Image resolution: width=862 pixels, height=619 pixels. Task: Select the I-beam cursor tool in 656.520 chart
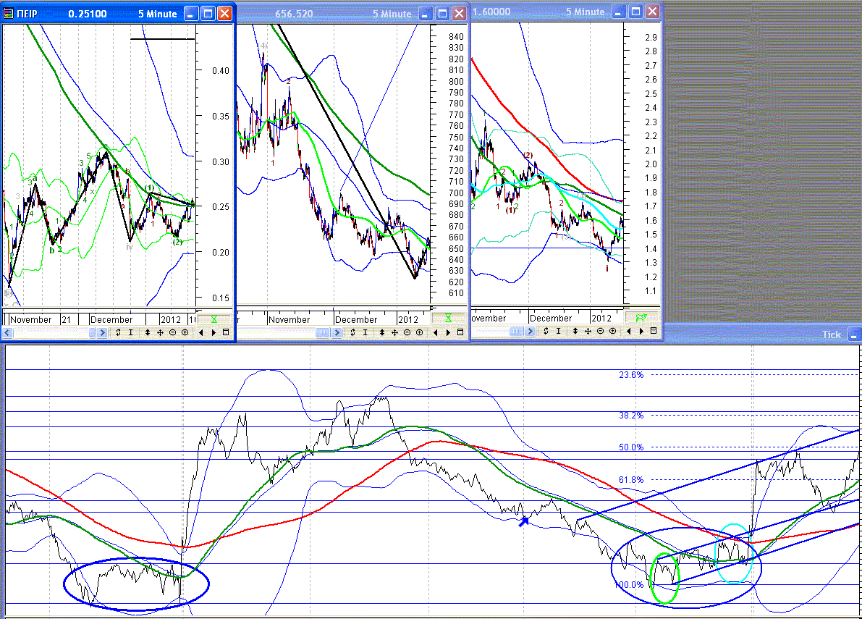point(365,332)
